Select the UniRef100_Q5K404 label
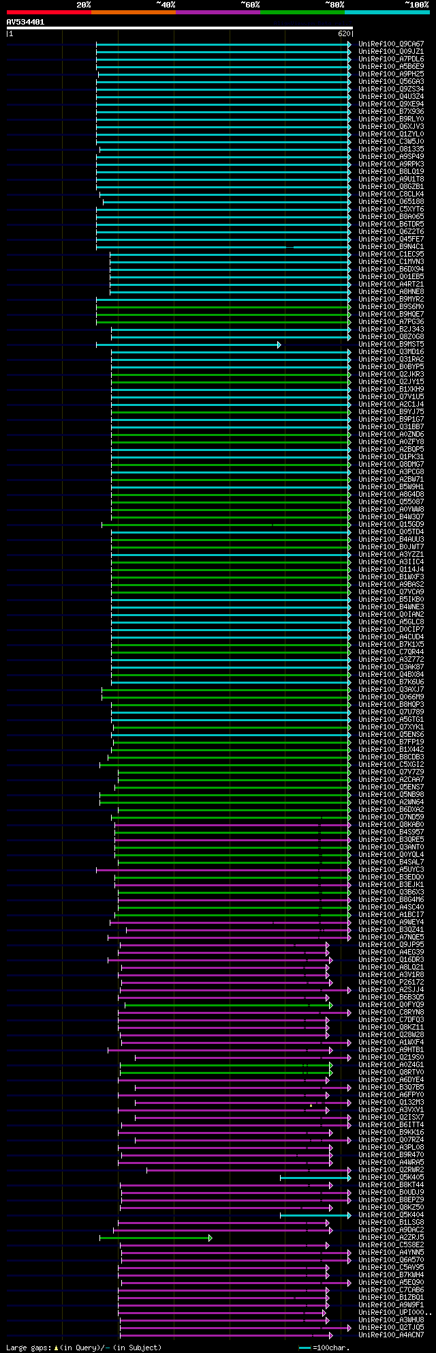436x1353 pixels. point(391,1215)
